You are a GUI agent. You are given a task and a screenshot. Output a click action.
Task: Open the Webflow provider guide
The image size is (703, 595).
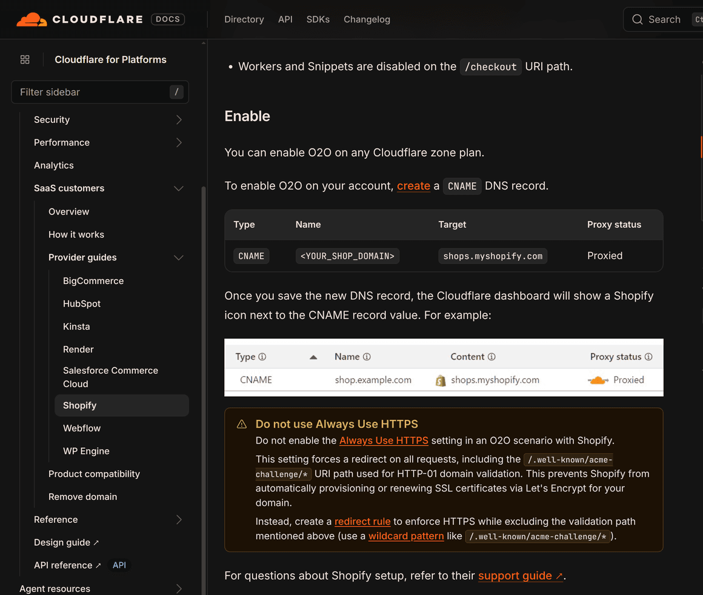pos(82,428)
